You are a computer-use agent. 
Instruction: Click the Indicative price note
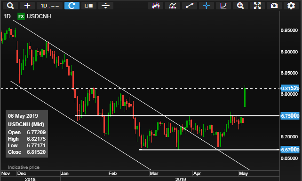(24, 167)
